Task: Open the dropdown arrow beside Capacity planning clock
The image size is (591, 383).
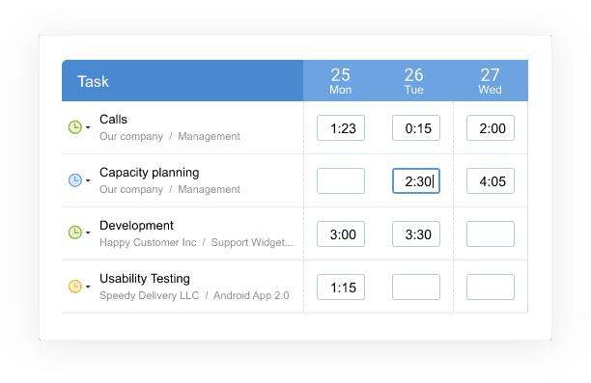Action: [88, 180]
